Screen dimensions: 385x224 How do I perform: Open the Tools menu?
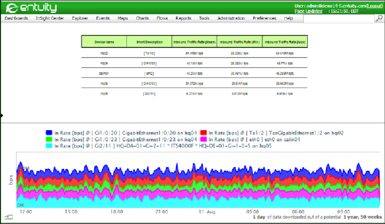[204, 18]
